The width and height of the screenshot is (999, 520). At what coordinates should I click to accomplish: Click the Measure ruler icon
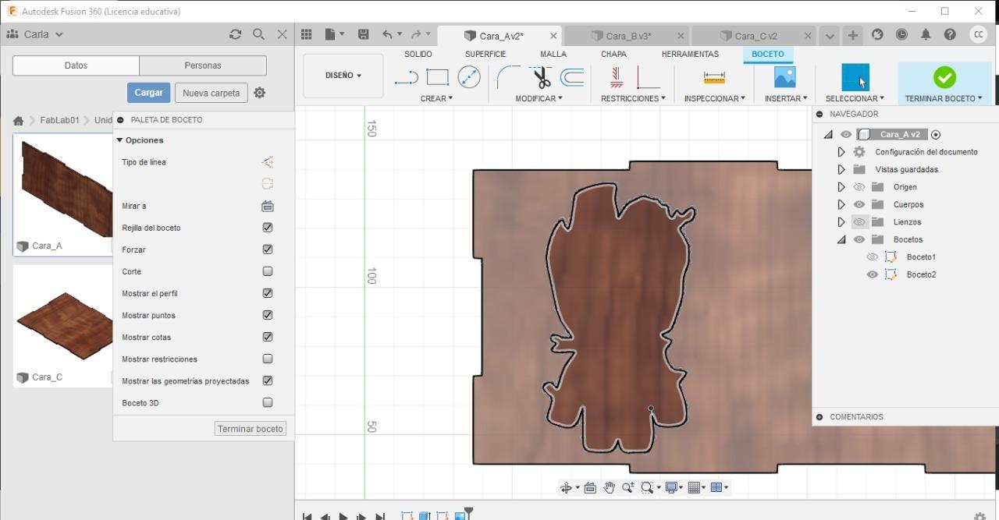[x=713, y=77]
